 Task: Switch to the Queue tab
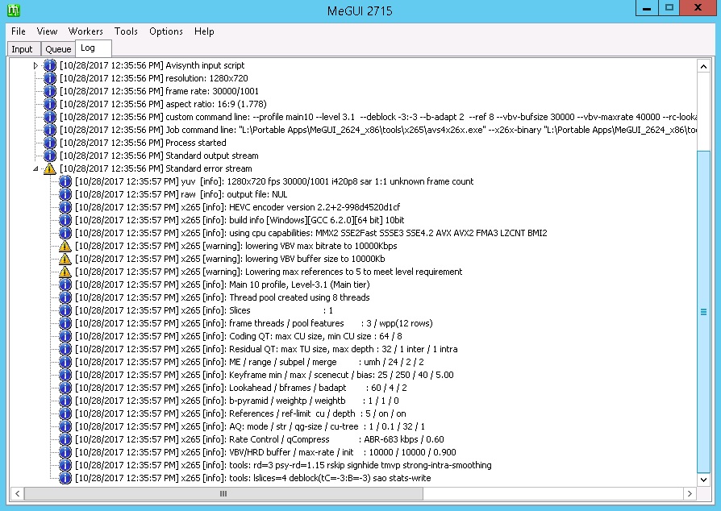click(58, 49)
